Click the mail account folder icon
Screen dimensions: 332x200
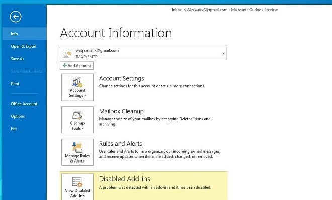67,53
